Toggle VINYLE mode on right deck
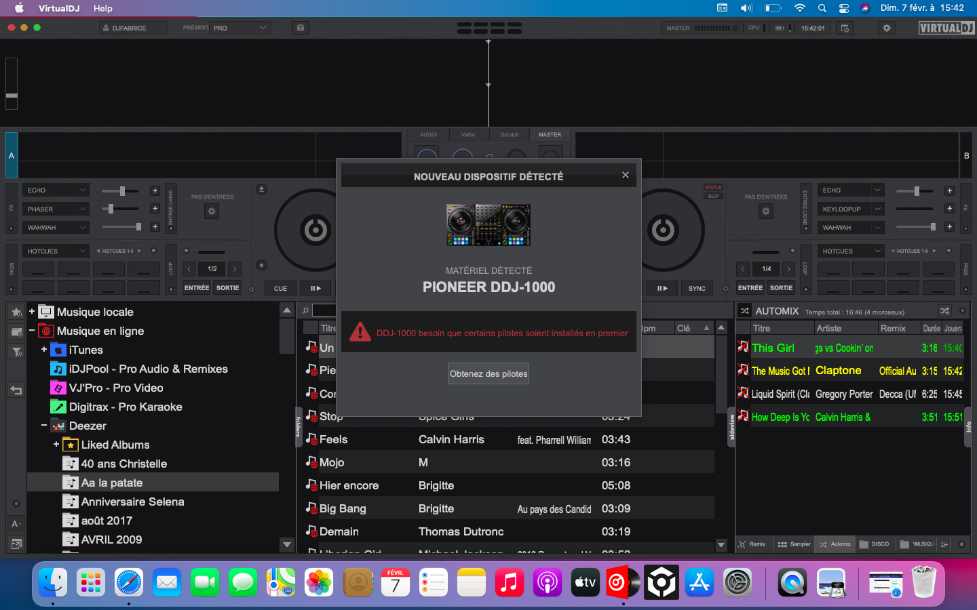This screenshot has height=610, width=977. coord(713,187)
